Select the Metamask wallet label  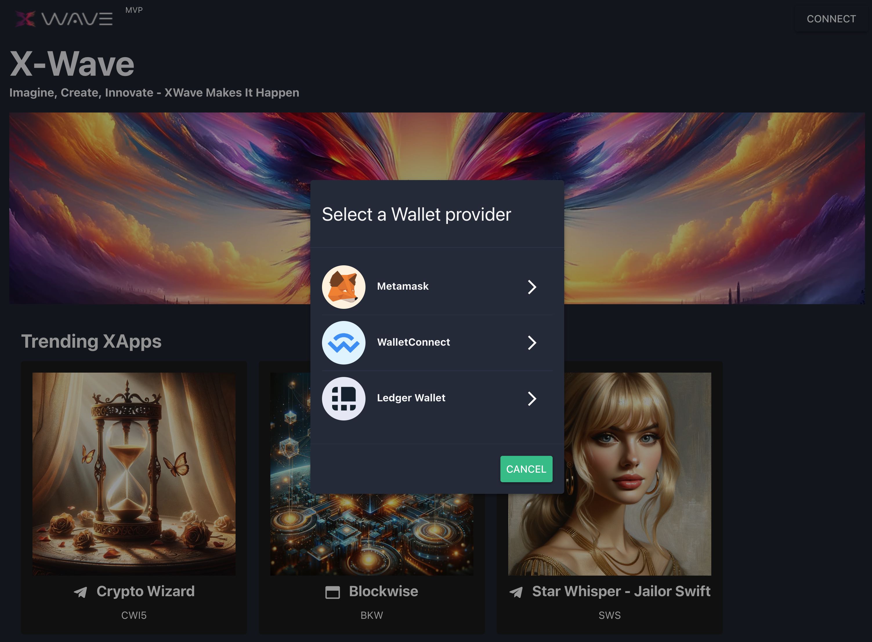click(x=402, y=286)
